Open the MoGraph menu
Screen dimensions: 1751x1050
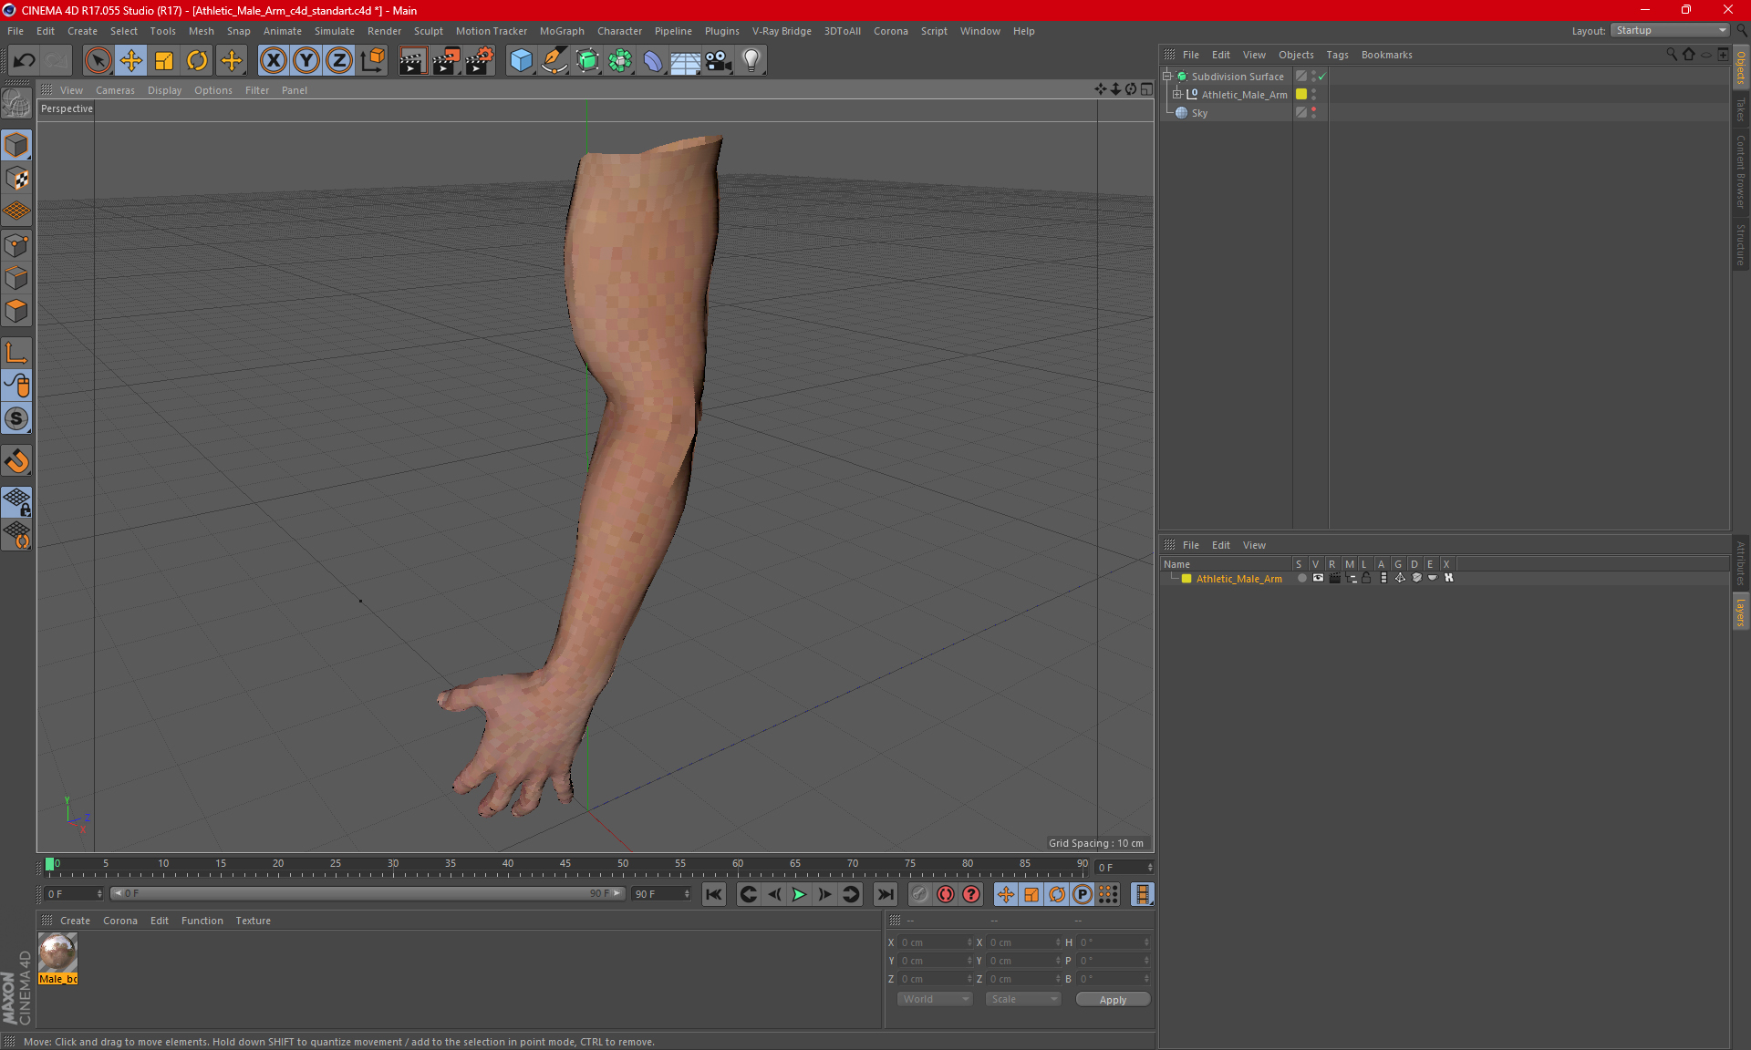(562, 31)
